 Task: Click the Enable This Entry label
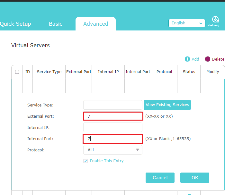(x=107, y=161)
